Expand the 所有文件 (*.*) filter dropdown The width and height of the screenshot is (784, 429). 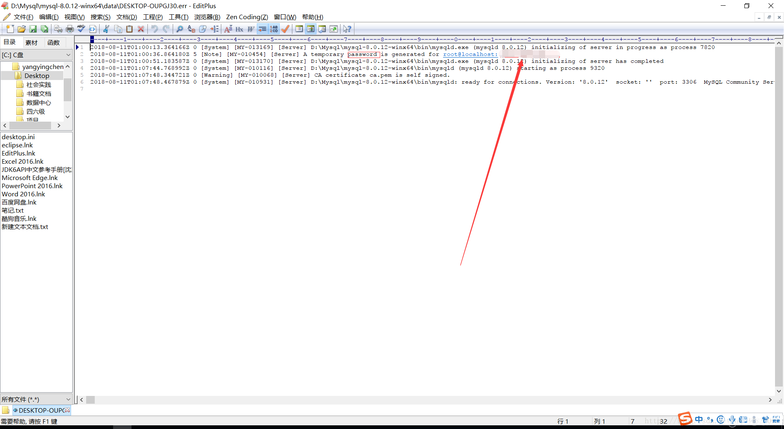68,399
